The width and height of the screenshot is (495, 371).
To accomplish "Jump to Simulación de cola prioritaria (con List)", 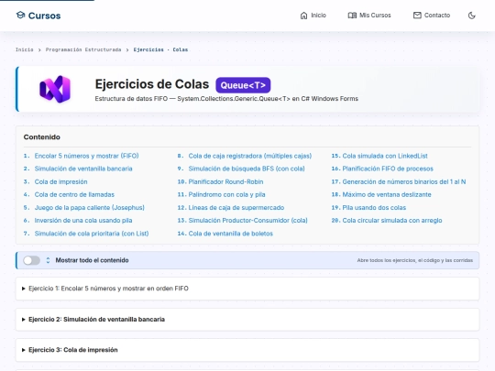I will coord(92,234).
